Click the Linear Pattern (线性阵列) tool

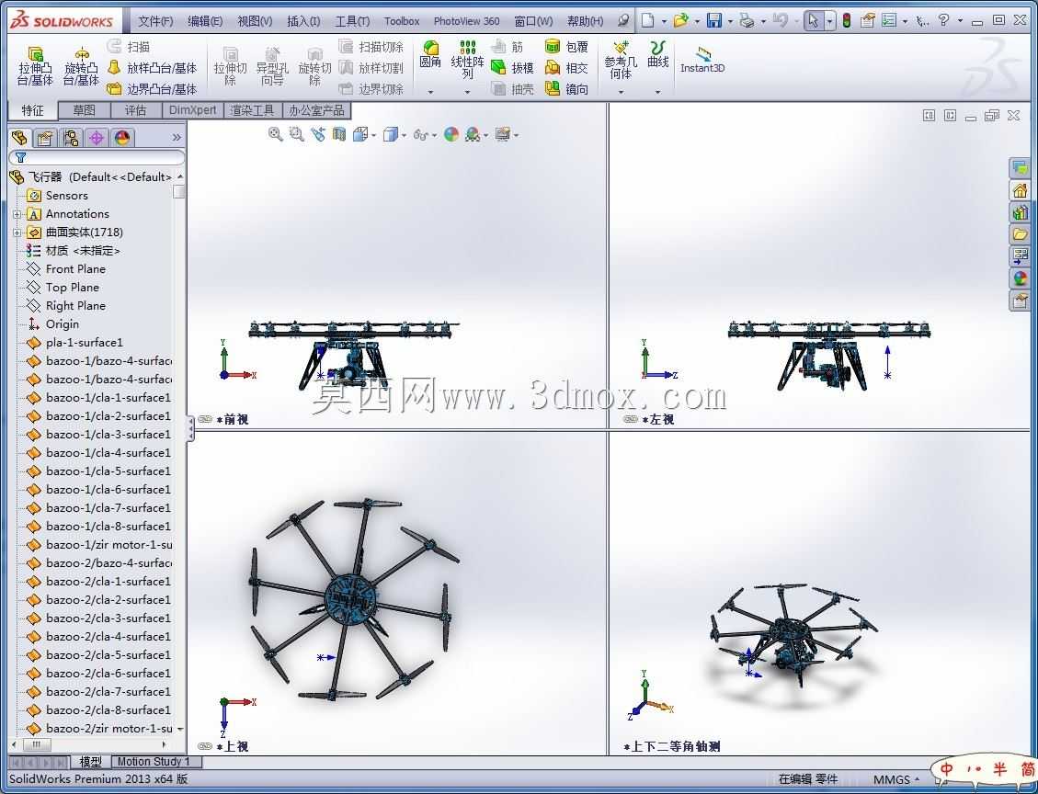coord(467,60)
